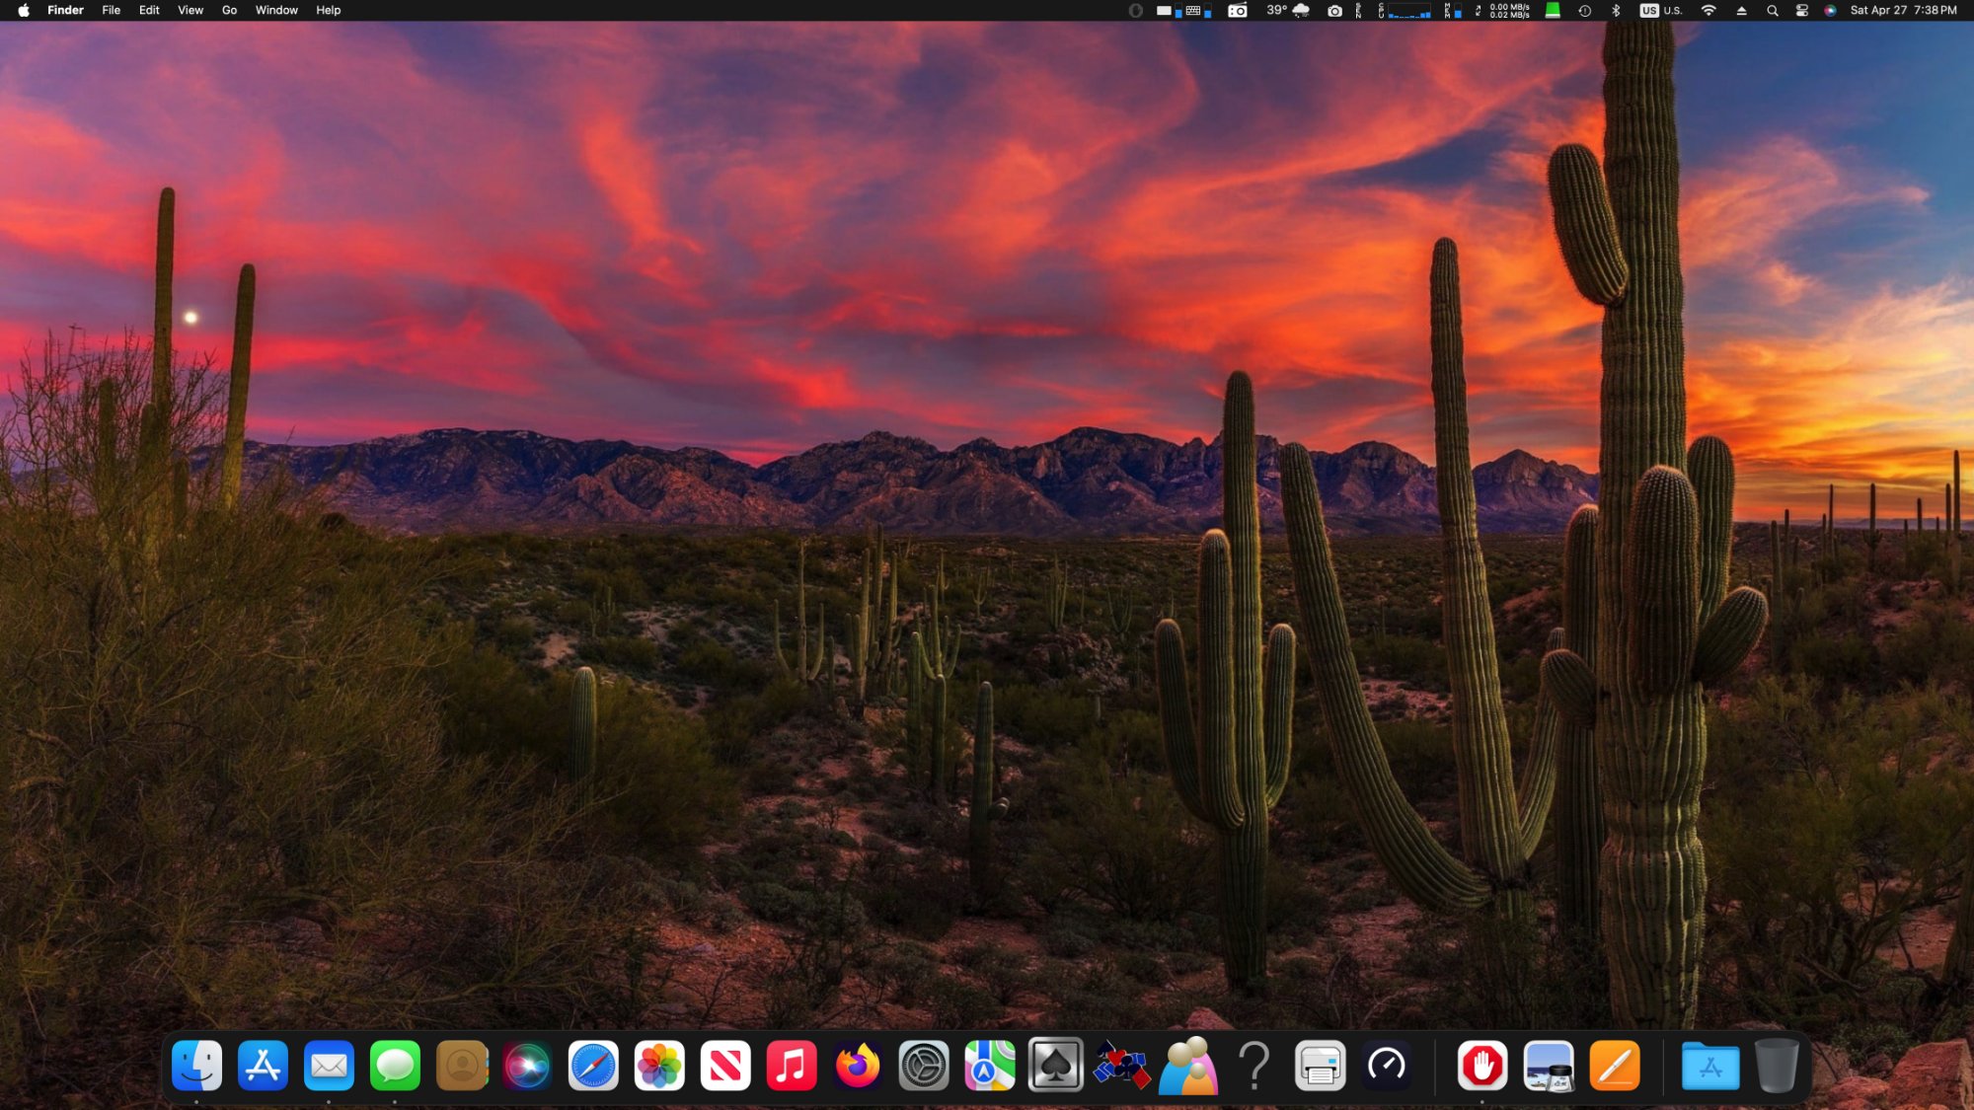Launch the Preview app from the Dock
Image resolution: width=1974 pixels, height=1110 pixels.
pos(1549,1066)
